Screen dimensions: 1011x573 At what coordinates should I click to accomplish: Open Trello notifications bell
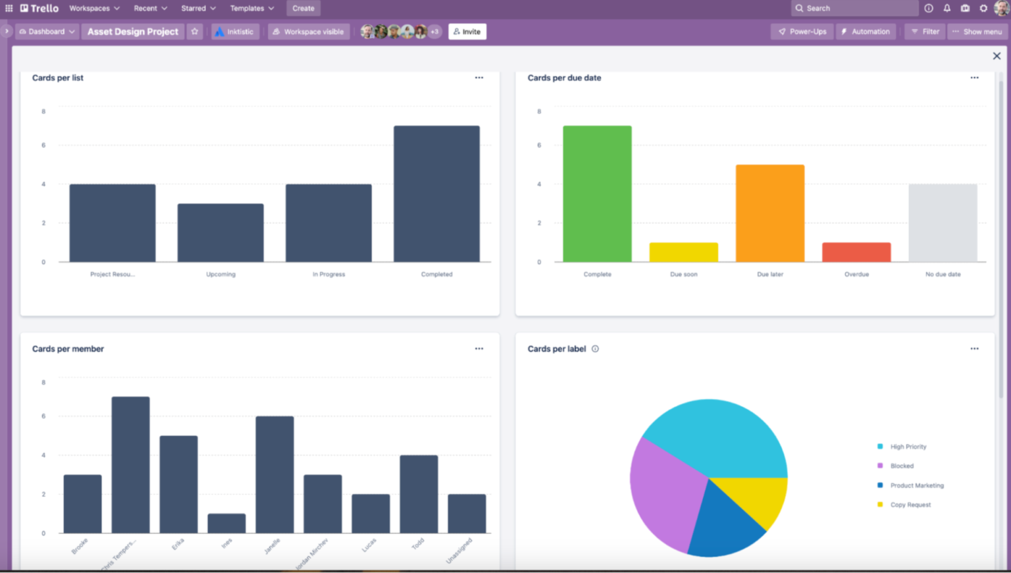pyautogui.click(x=947, y=8)
